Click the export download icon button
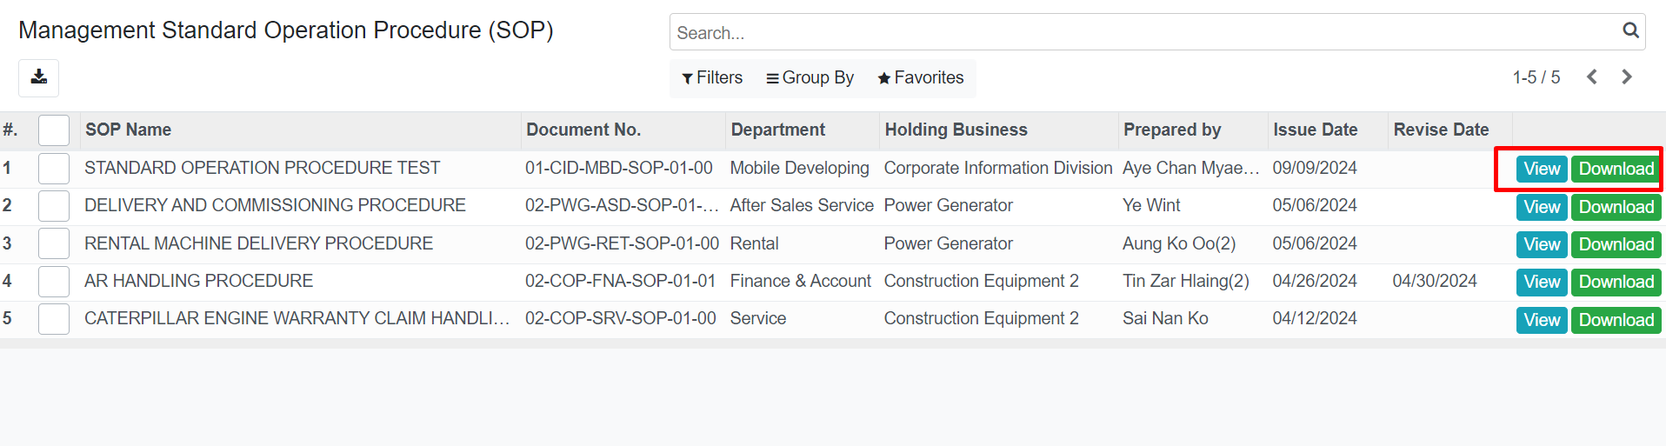 (39, 77)
